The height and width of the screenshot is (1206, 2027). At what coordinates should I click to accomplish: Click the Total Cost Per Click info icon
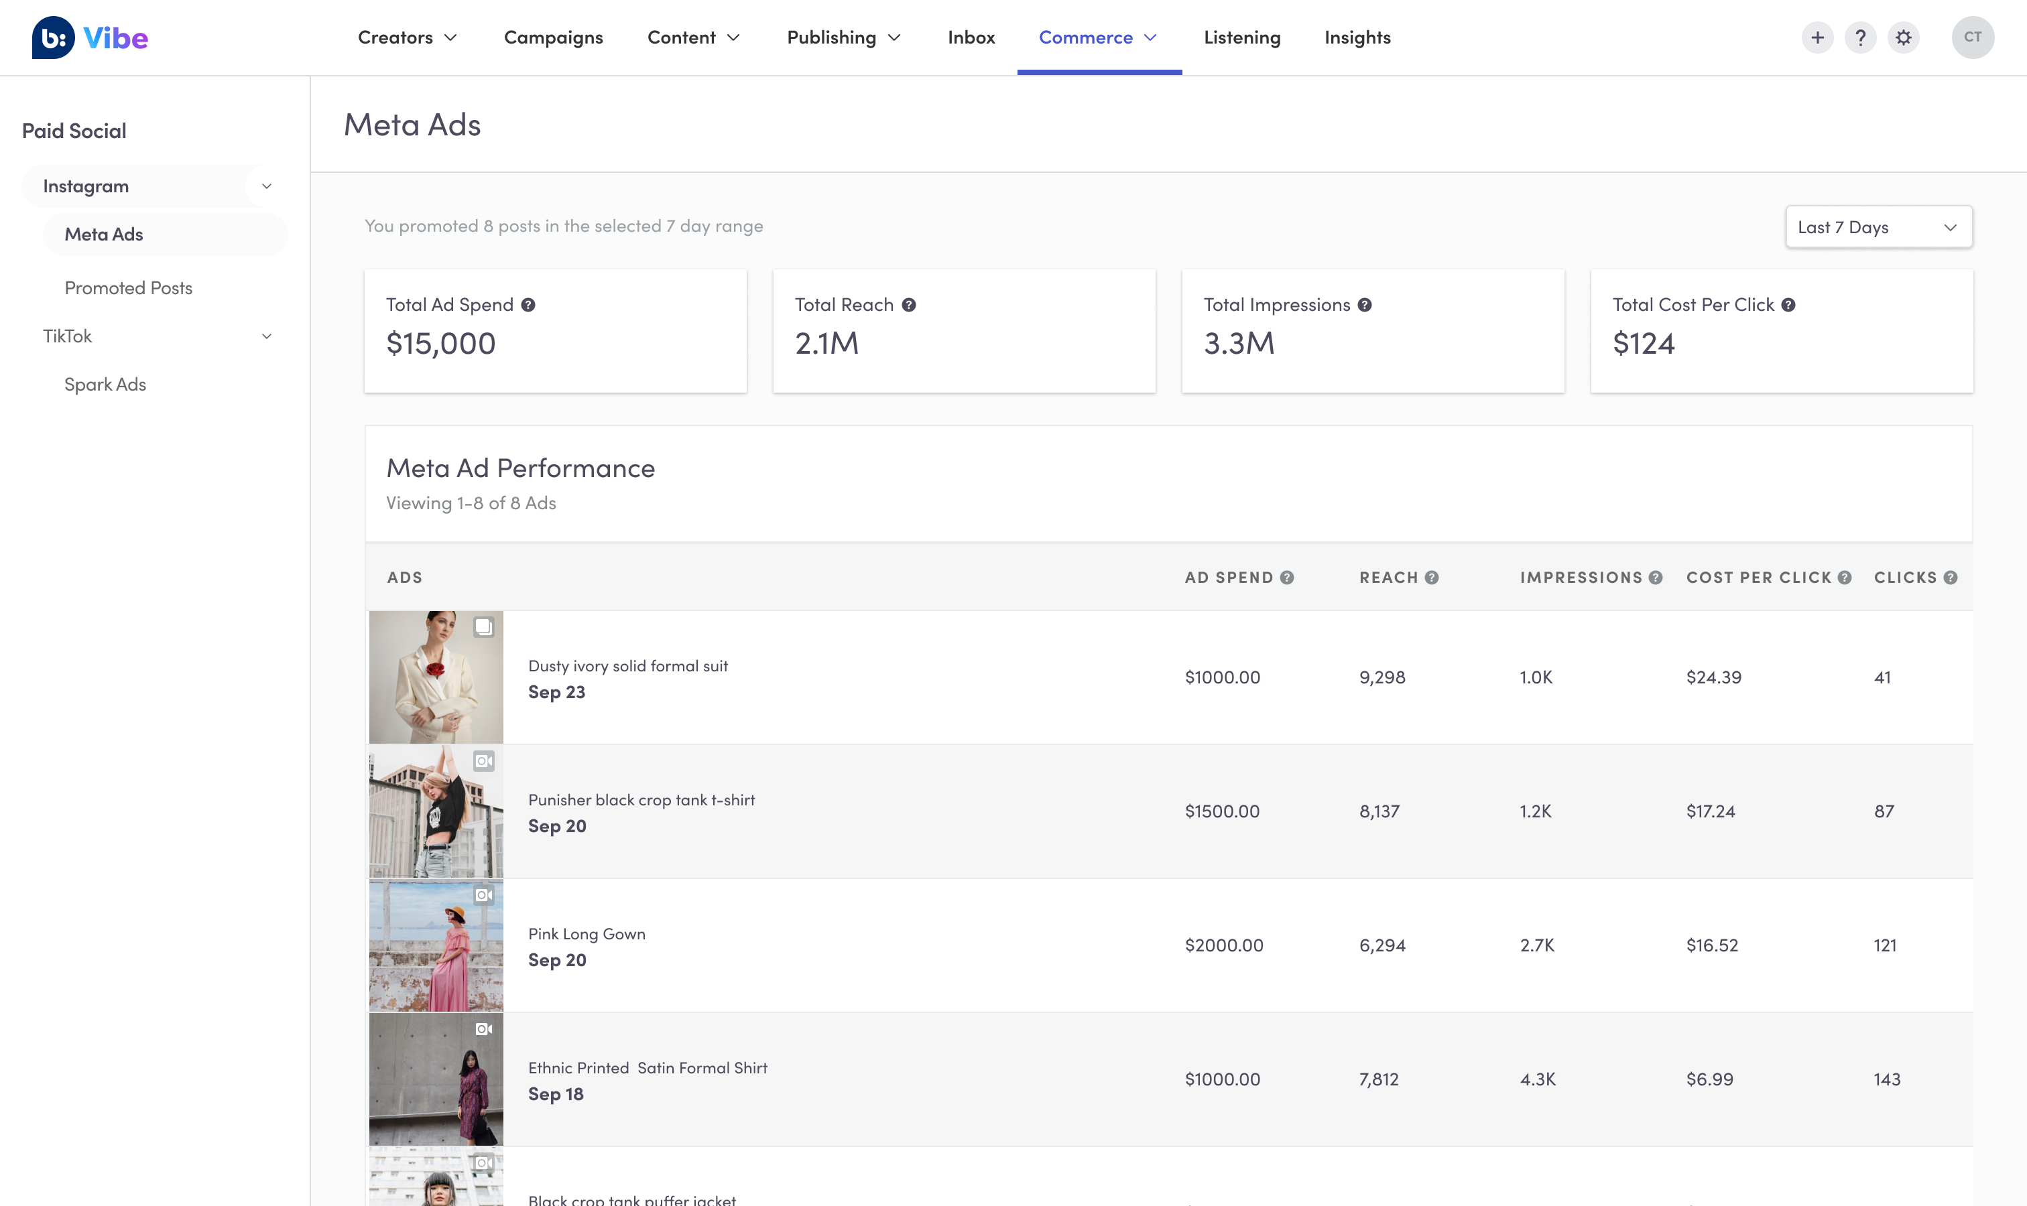click(x=1789, y=305)
